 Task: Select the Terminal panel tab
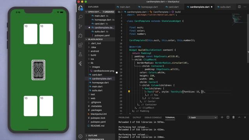[x=170, y=117]
